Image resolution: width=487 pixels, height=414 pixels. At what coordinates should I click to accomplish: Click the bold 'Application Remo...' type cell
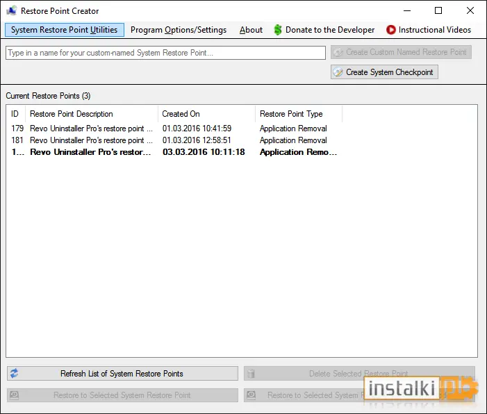pyautogui.click(x=298, y=152)
